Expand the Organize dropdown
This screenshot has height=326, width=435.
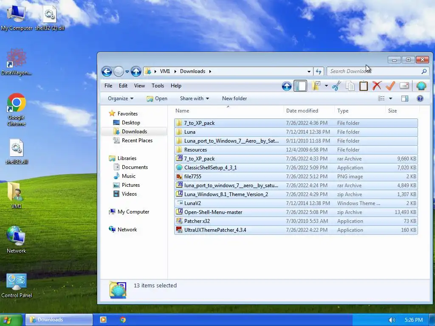(121, 98)
